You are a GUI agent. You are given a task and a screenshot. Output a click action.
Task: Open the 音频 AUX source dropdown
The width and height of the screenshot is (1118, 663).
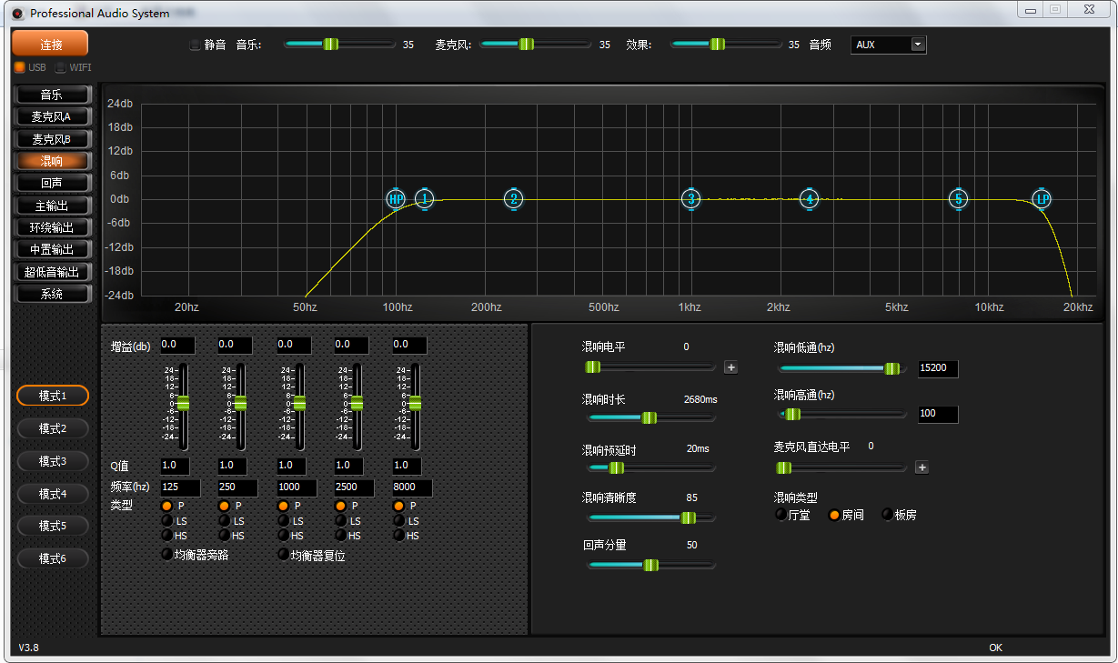(889, 45)
